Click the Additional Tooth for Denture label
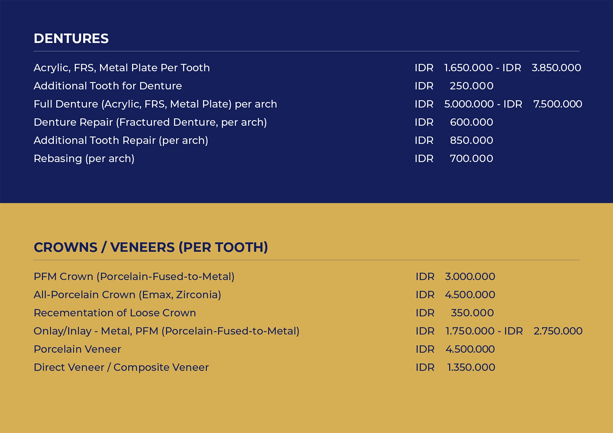Viewport: 613px width, 433px height. (108, 86)
